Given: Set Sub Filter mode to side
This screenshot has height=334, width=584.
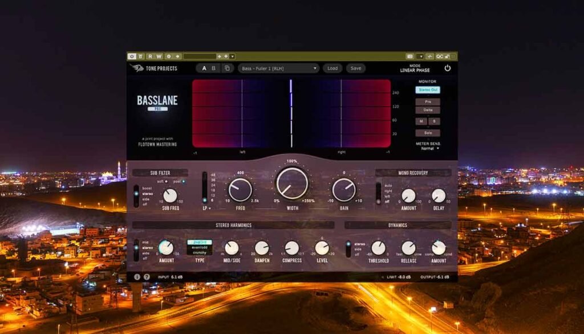Looking at the screenshot, I should (x=145, y=199).
